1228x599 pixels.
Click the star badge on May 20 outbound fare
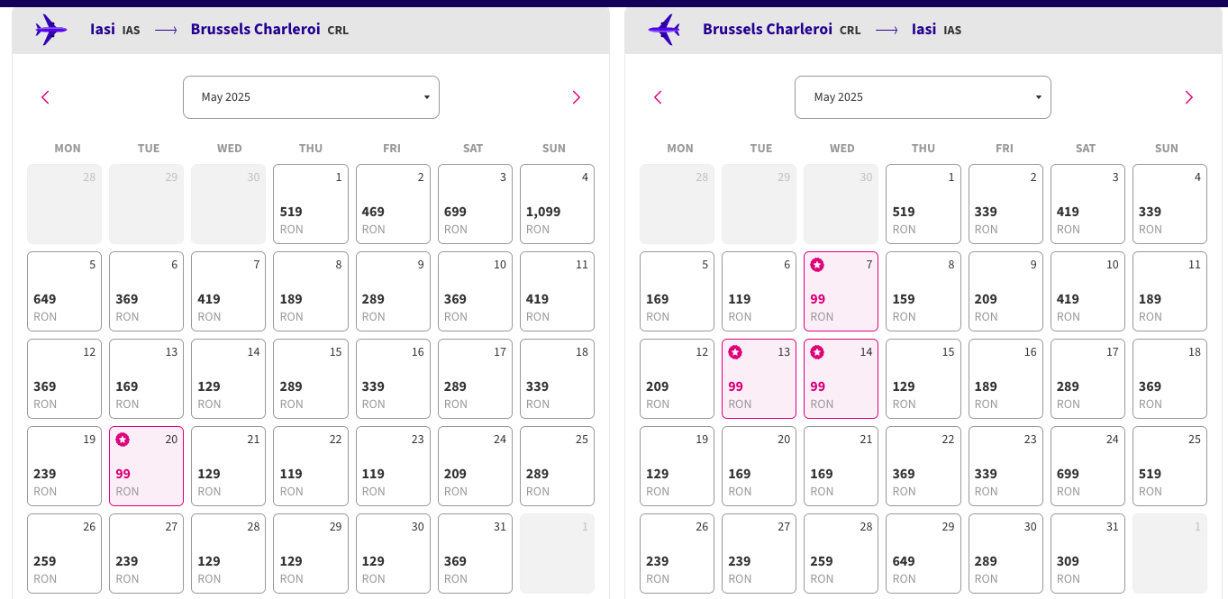pyautogui.click(x=123, y=440)
